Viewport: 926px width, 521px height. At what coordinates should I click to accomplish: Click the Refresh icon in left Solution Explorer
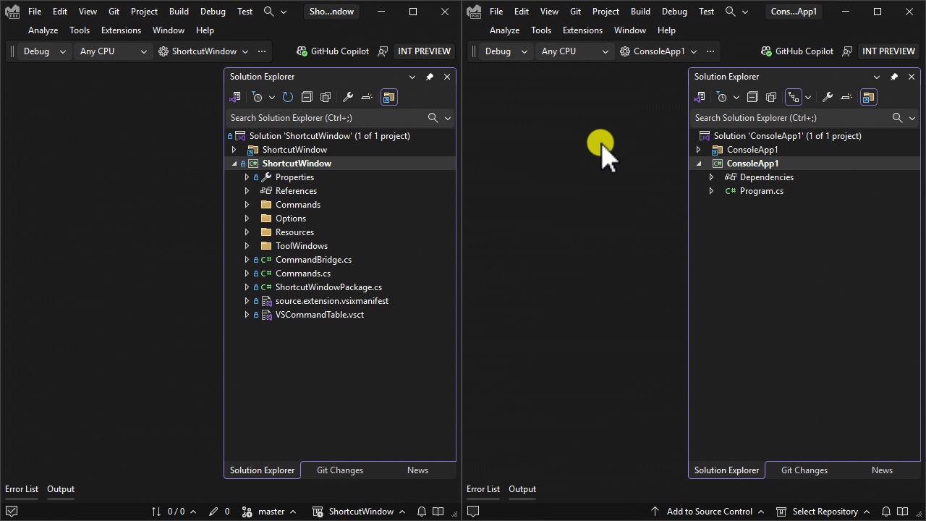point(287,97)
